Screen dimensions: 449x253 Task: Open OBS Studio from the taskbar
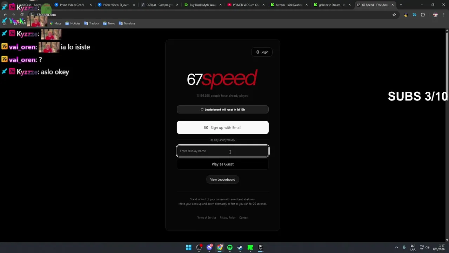point(199,247)
